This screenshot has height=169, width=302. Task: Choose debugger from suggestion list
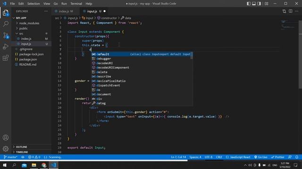[x=141, y=59]
